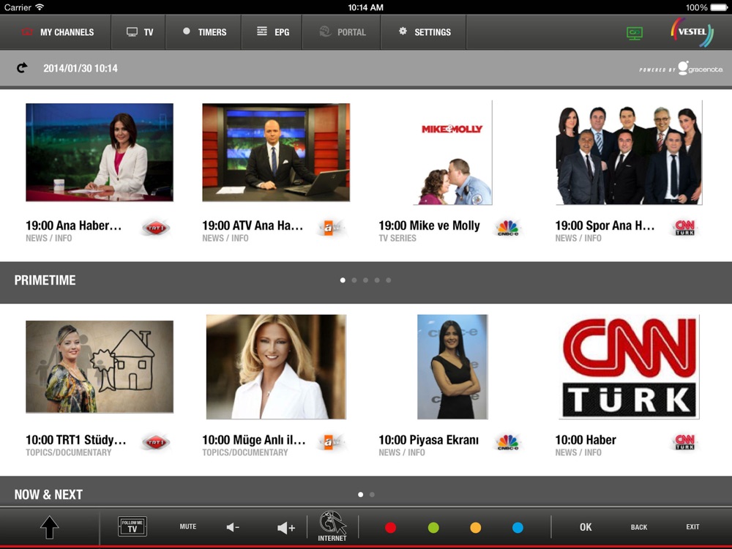Click the TRT1 logo beside Ana Haber
The width and height of the screenshot is (732, 549).
coord(155,228)
